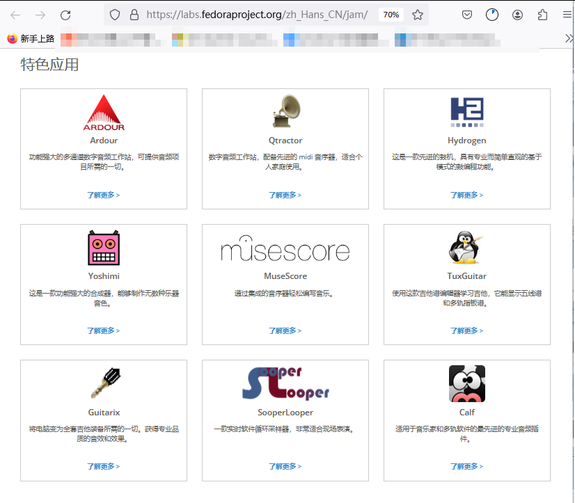Open the Guitarix cable plug icon
This screenshot has height=503, width=575.
pos(103,383)
